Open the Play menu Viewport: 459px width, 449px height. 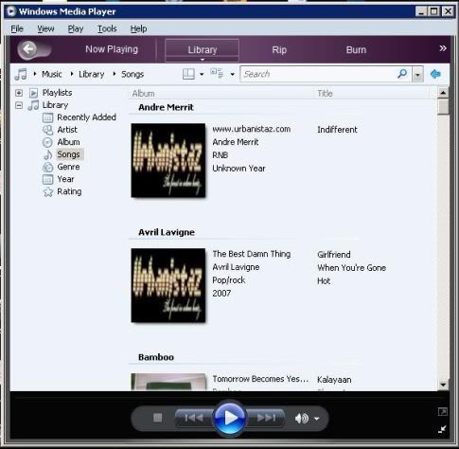(x=76, y=28)
